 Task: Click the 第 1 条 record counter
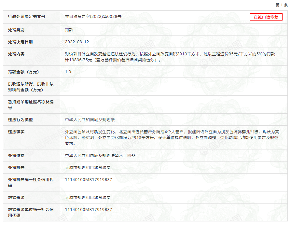[x=282, y=5]
